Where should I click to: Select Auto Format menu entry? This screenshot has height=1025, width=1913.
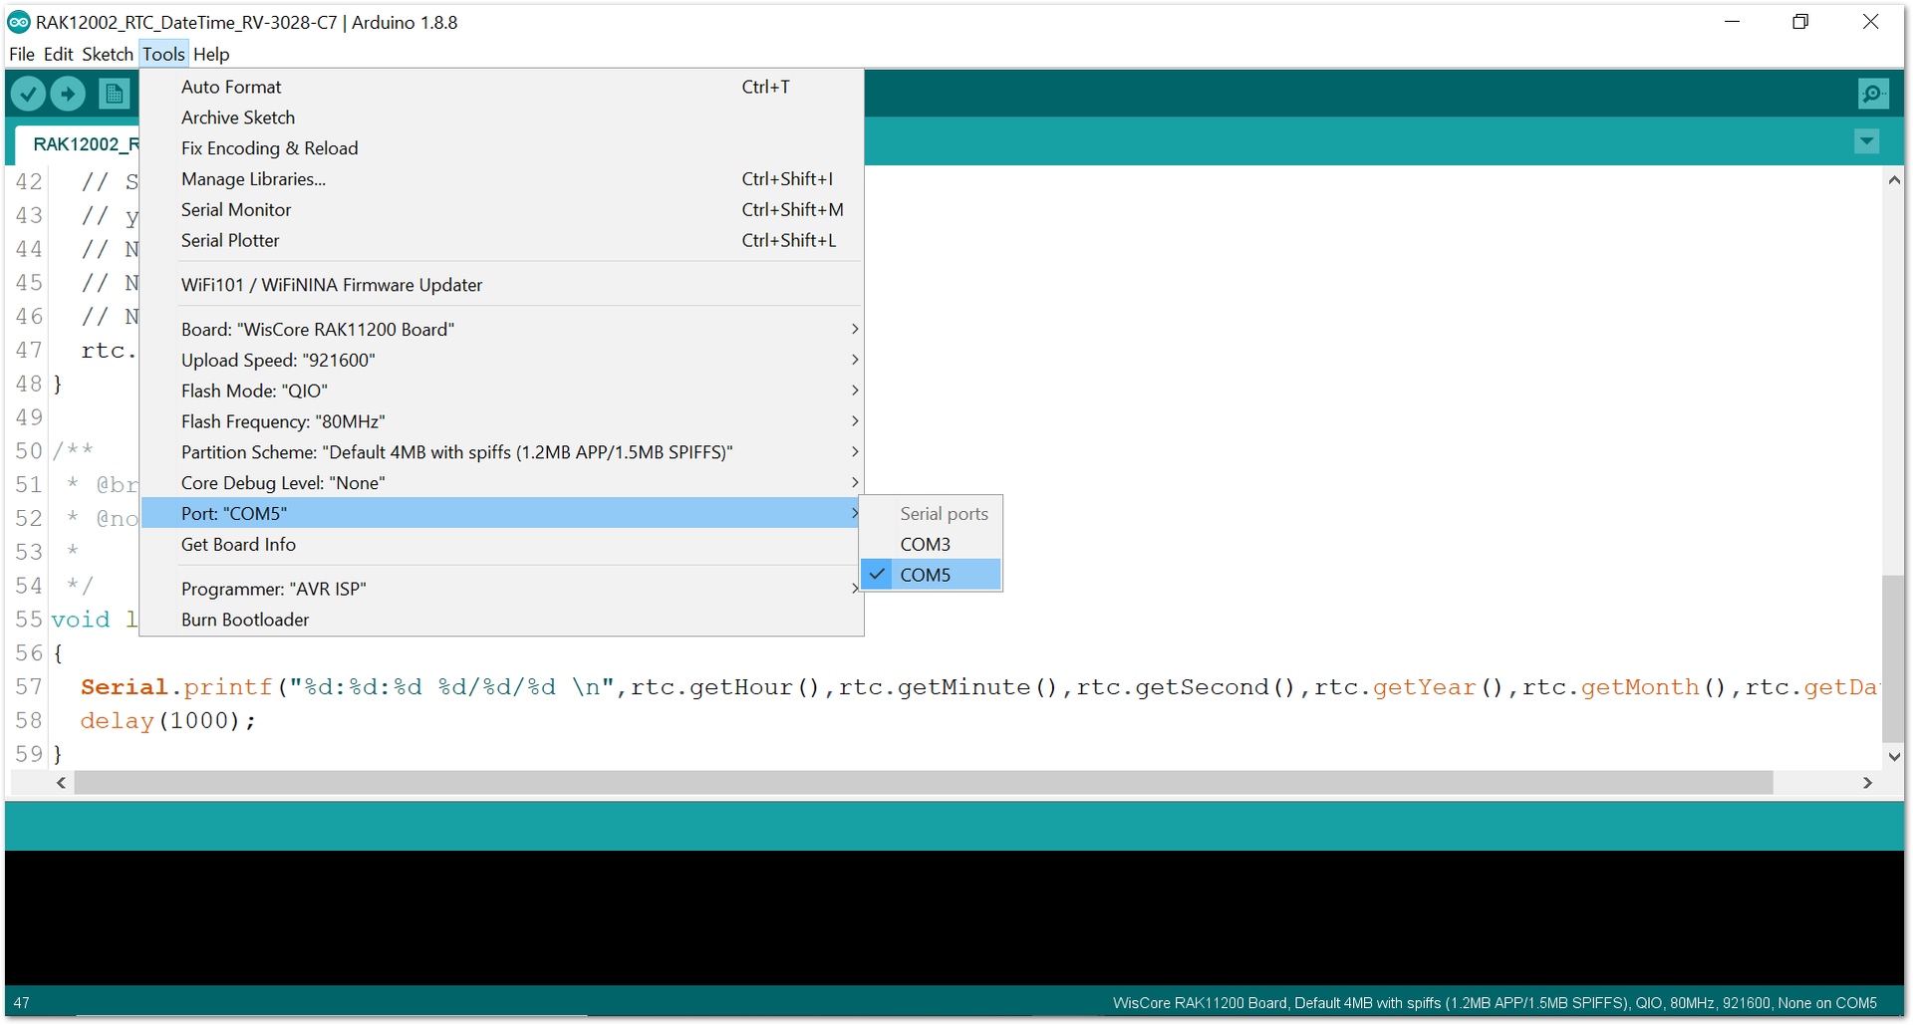(501, 87)
